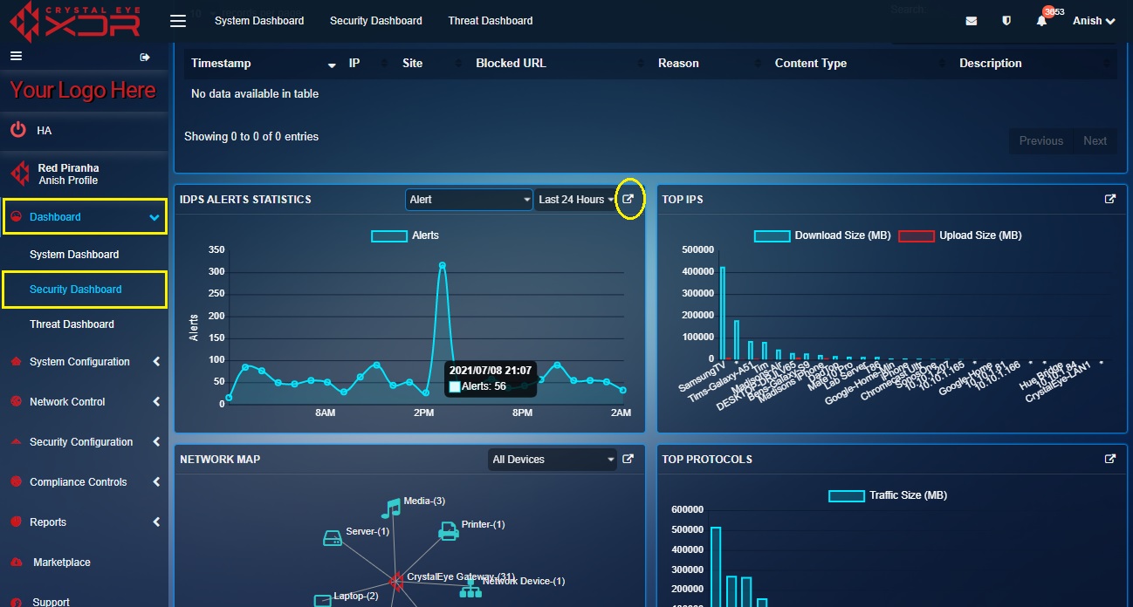Toggle the Alerts legend swatch
1133x607 pixels.
pyautogui.click(x=389, y=235)
